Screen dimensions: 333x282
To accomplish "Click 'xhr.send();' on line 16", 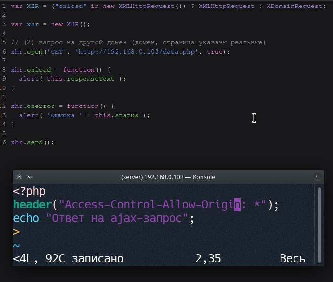I will tap(33, 142).
